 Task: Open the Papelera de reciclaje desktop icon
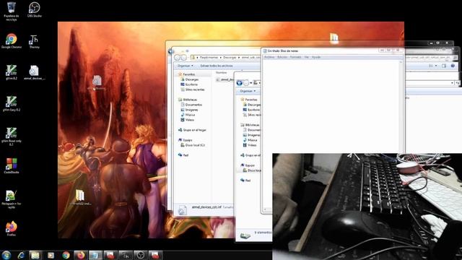12,11
